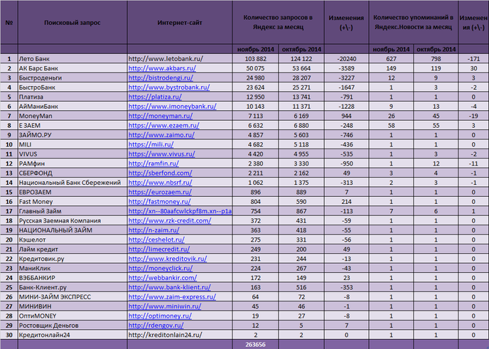Open the zaim-express.ru link

click(x=172, y=297)
